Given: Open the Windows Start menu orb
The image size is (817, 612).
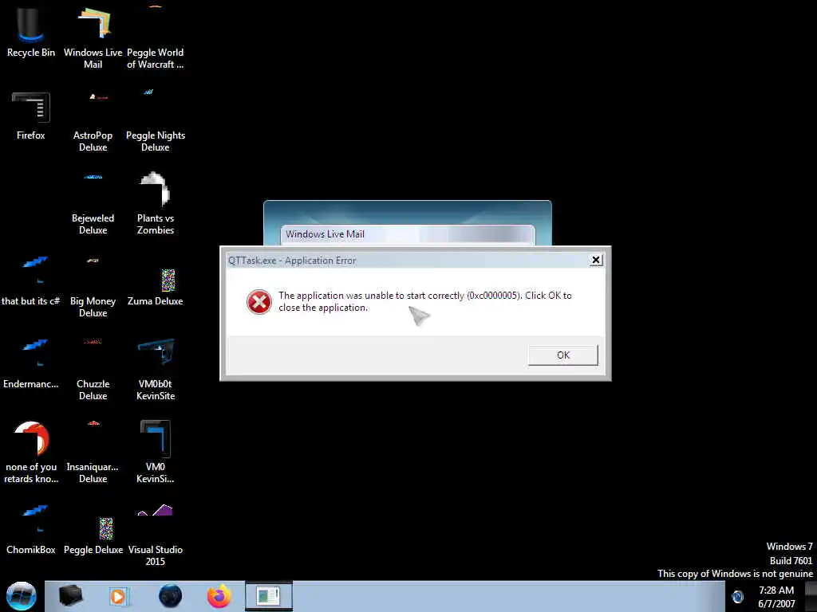Looking at the screenshot, I should pos(21,596).
